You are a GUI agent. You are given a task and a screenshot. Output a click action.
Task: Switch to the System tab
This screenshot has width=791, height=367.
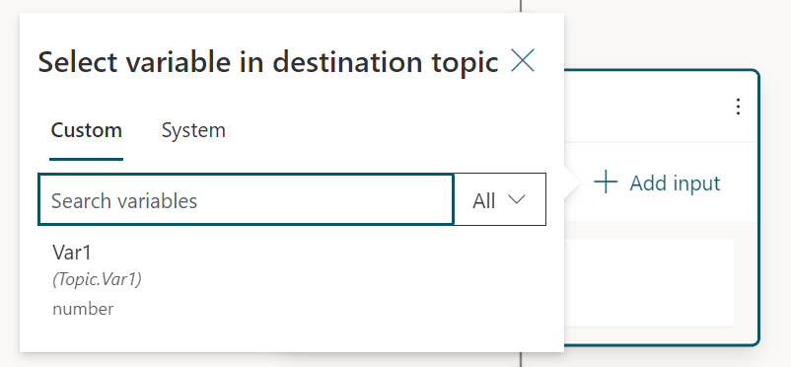[193, 130]
